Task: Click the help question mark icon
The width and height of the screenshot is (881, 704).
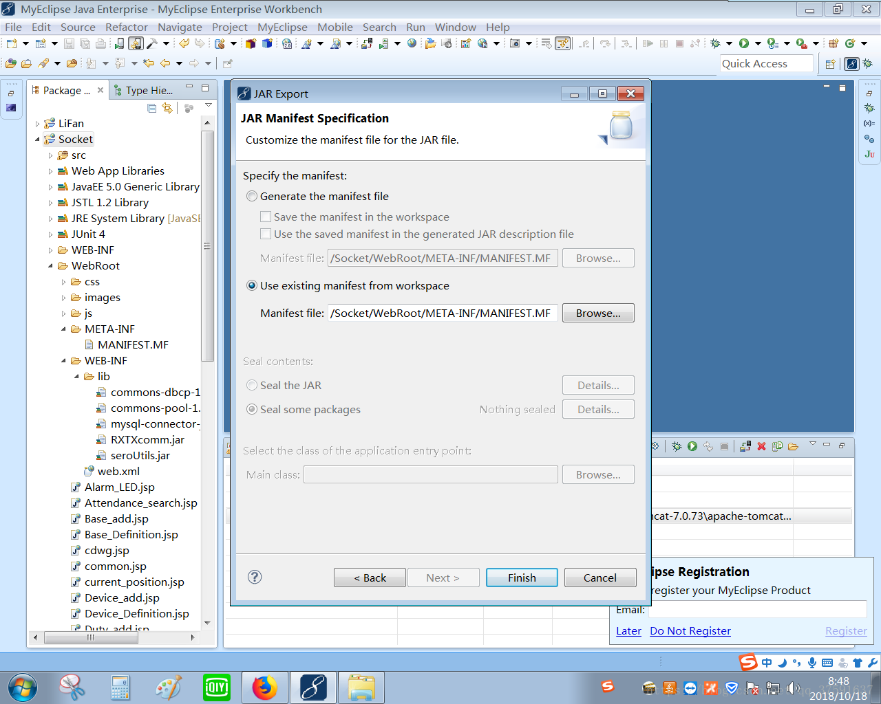Action: pyautogui.click(x=255, y=577)
